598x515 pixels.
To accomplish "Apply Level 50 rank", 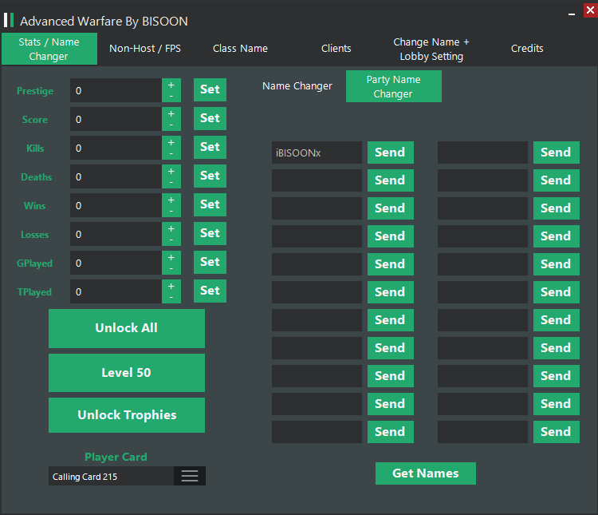I will pyautogui.click(x=127, y=373).
